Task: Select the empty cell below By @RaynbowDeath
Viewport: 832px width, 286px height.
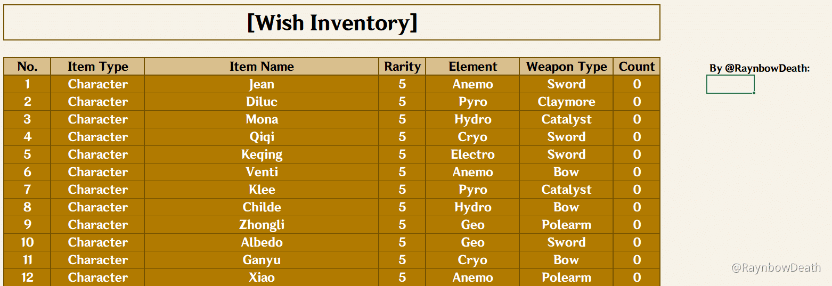Action: pyautogui.click(x=730, y=84)
